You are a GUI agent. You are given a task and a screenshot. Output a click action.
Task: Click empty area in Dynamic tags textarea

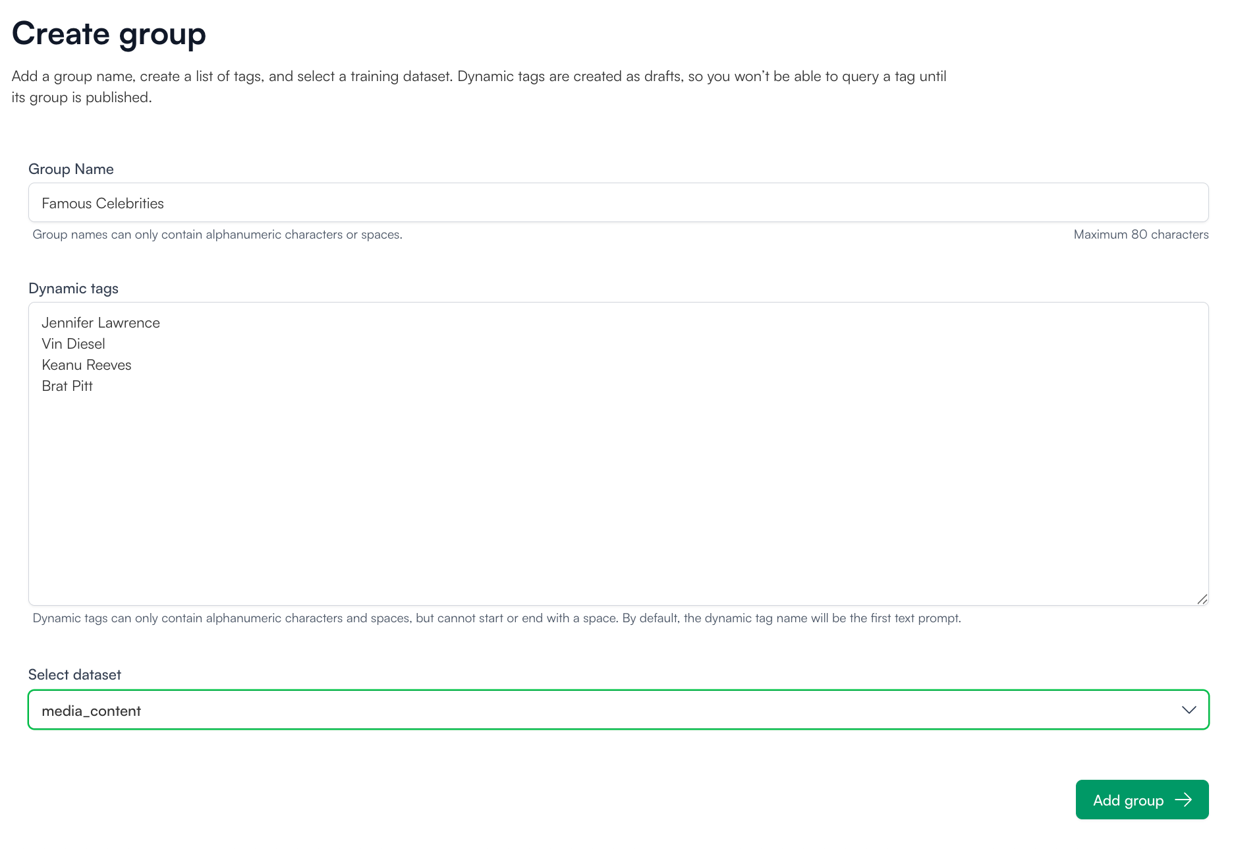pyautogui.click(x=618, y=494)
